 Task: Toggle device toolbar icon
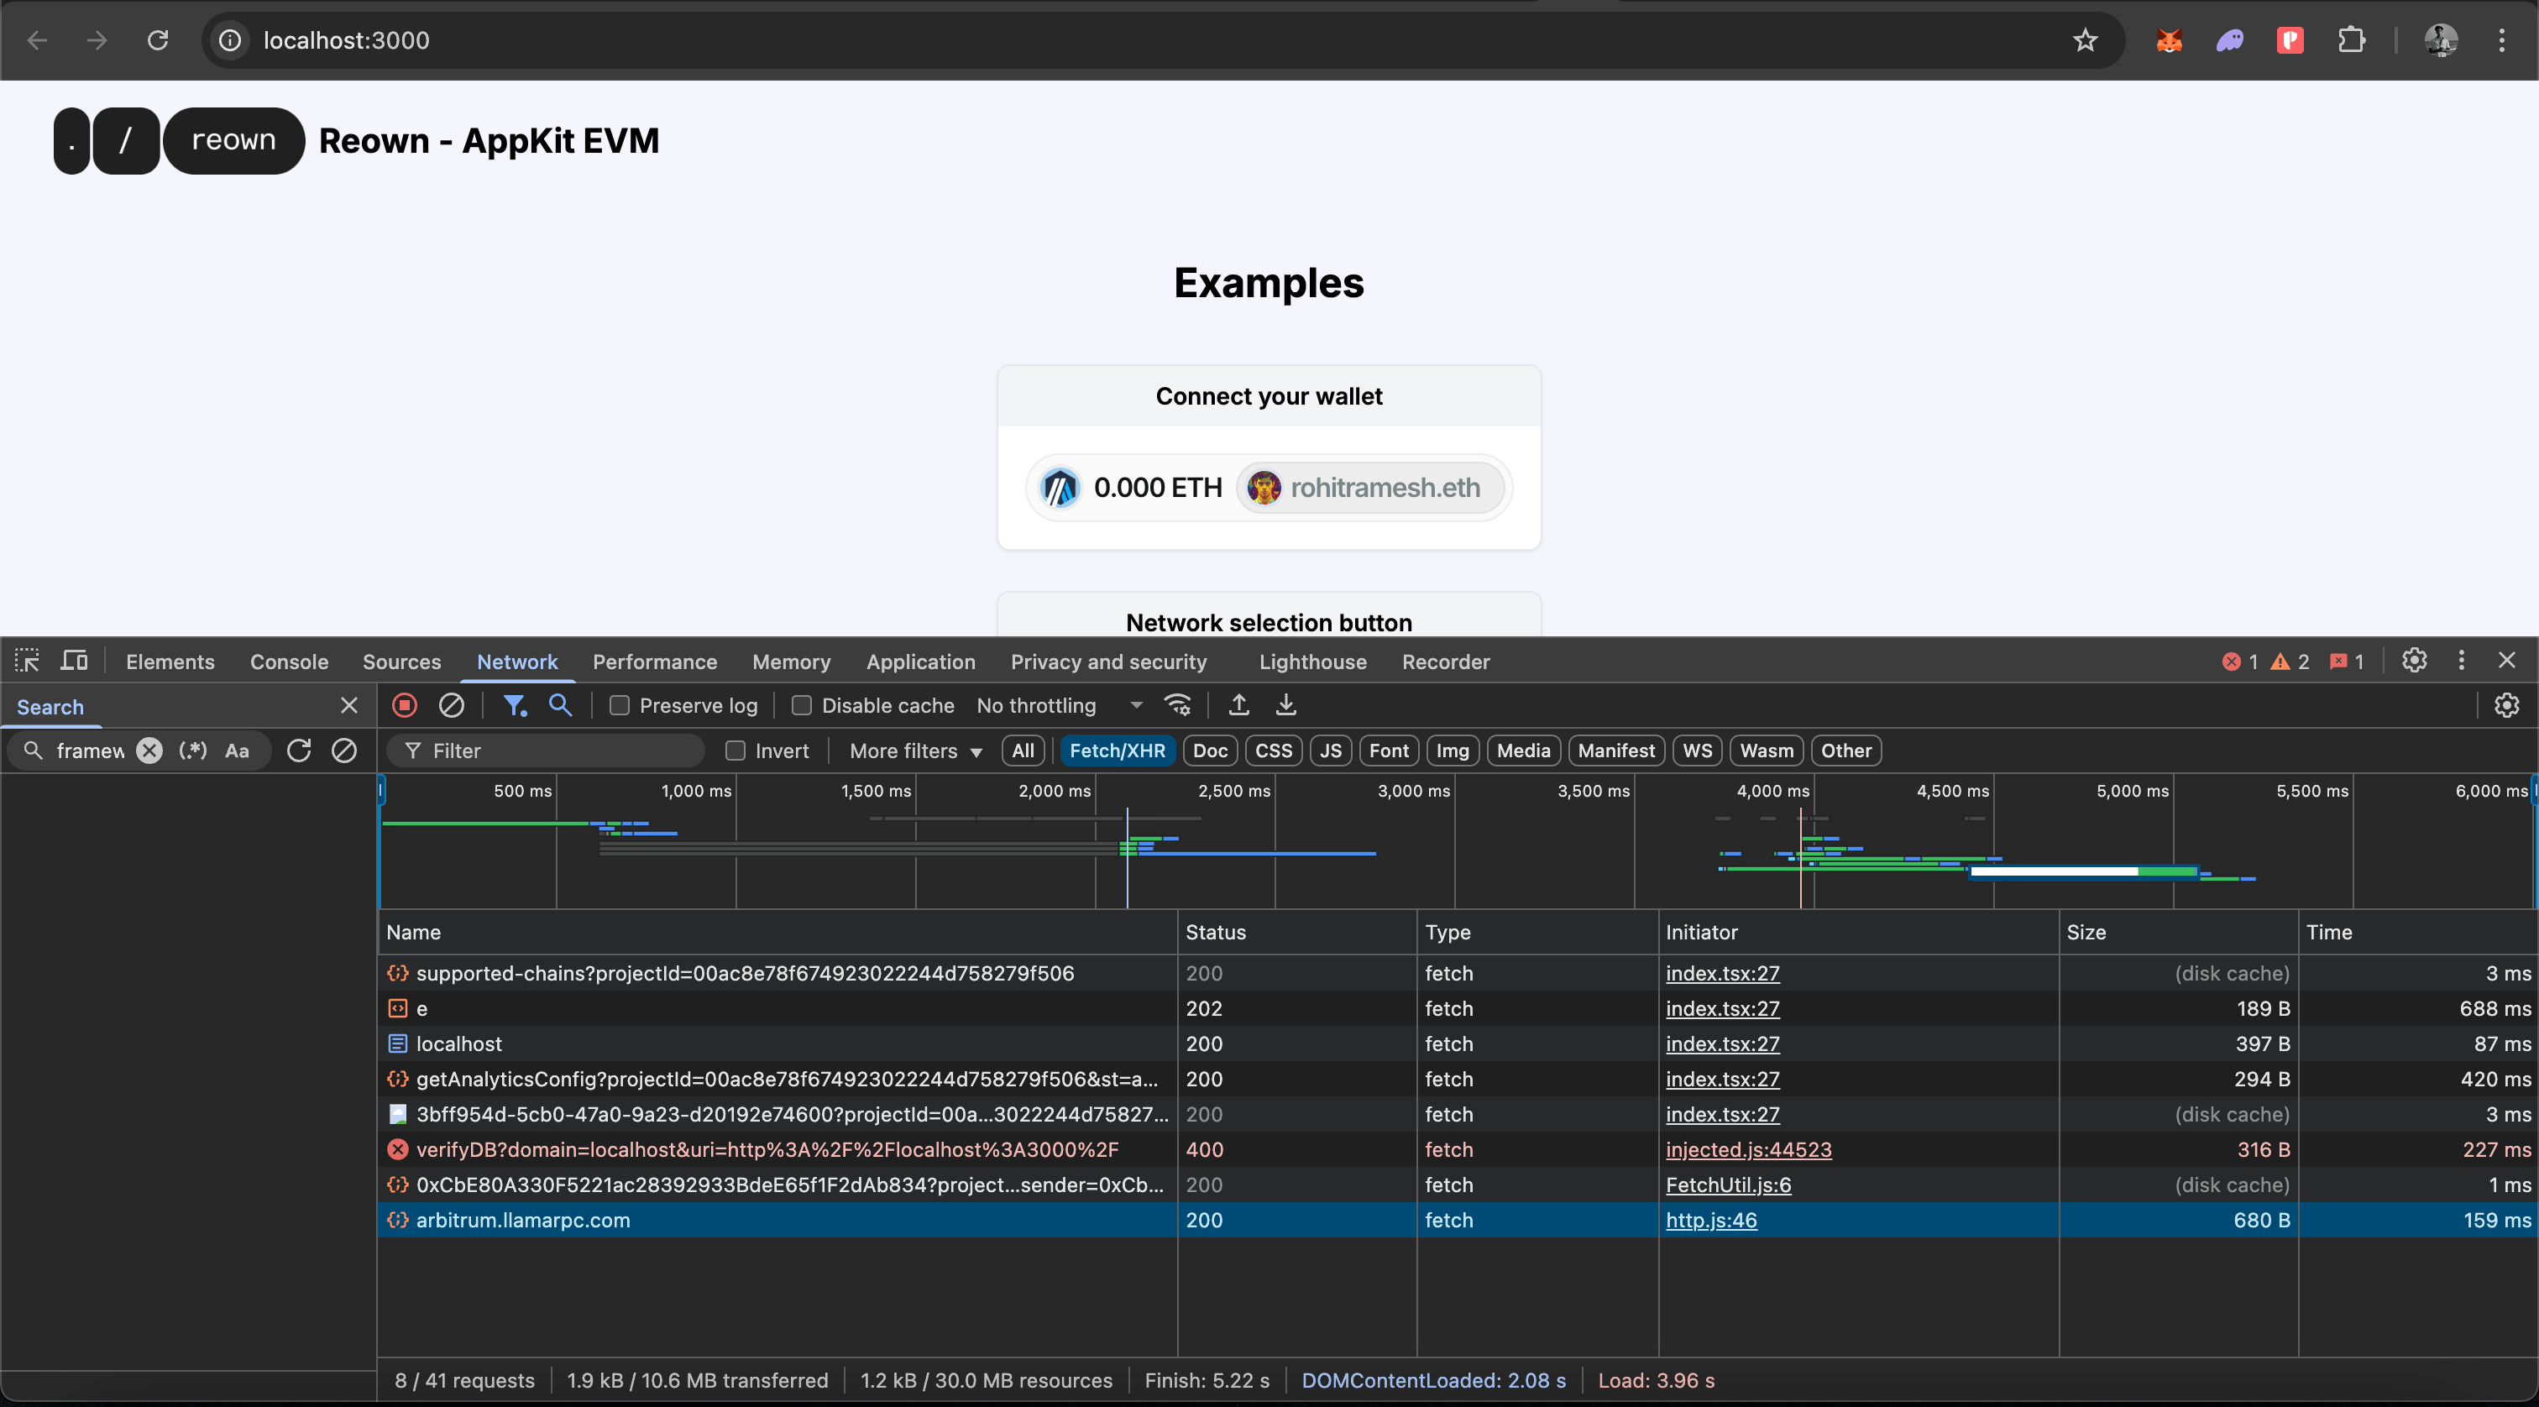click(x=74, y=662)
